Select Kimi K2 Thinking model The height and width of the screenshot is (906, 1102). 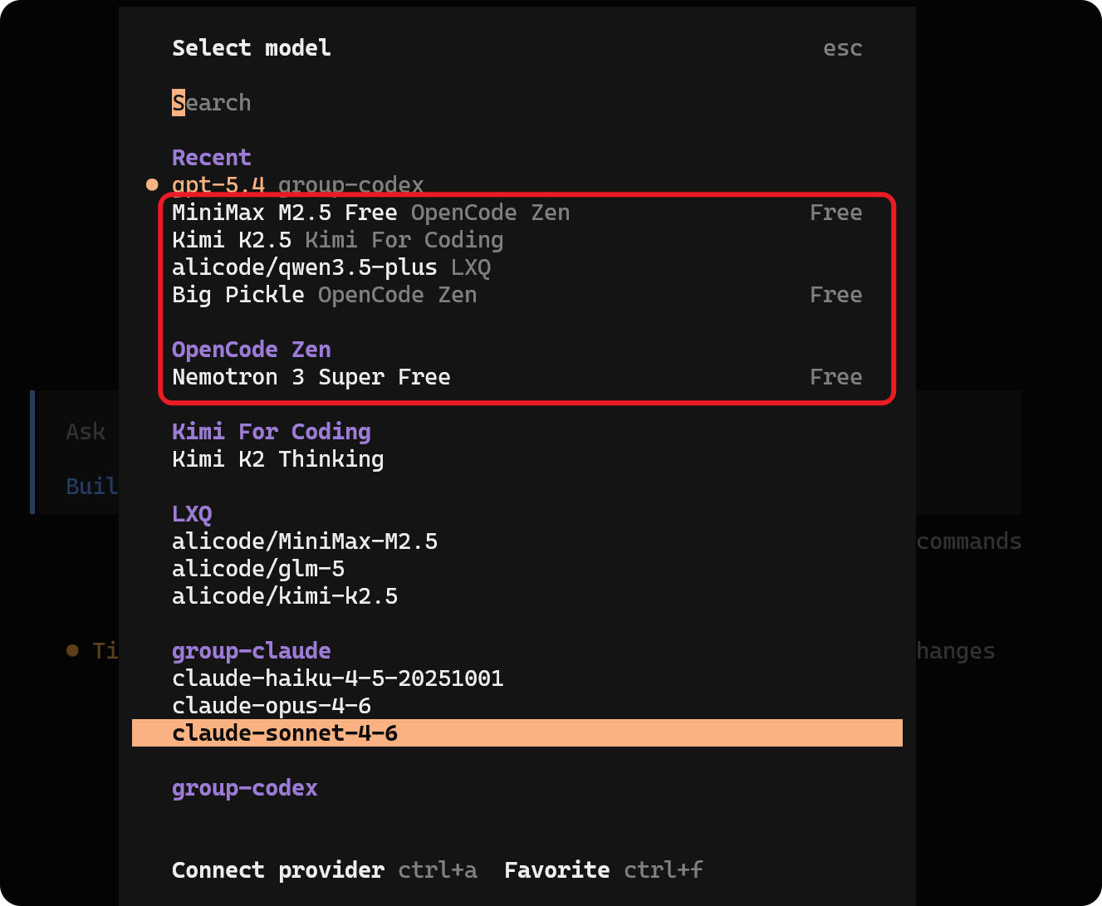pos(277,459)
